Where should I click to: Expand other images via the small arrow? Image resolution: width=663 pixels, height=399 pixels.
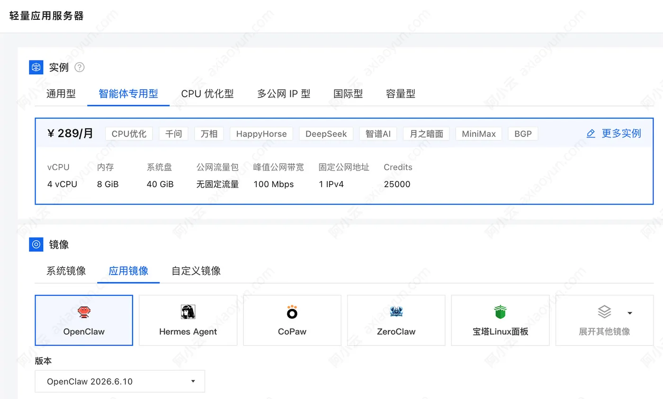click(630, 313)
